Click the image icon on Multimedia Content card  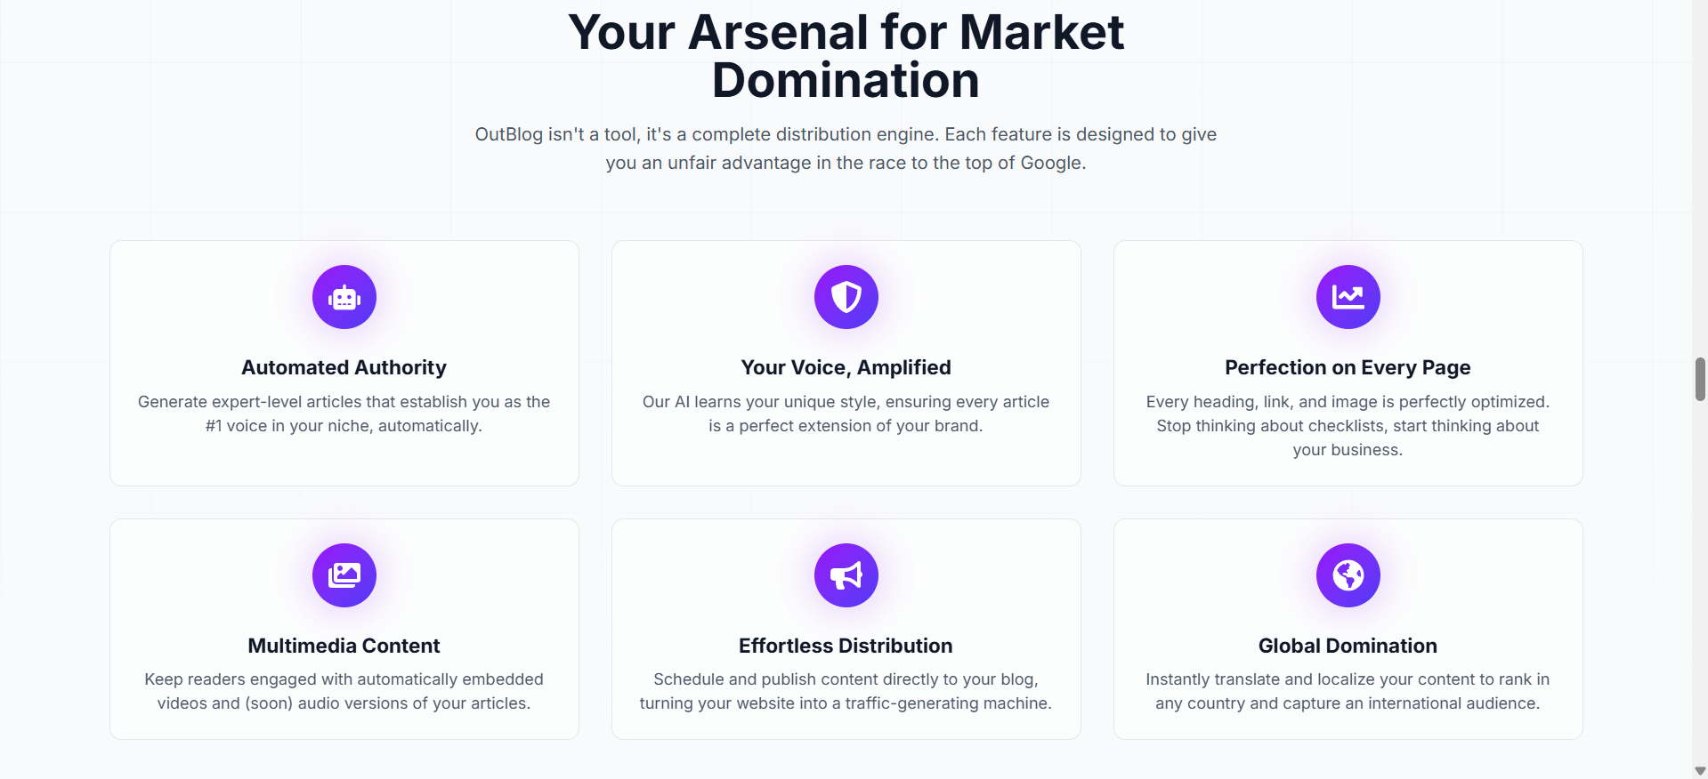pyautogui.click(x=344, y=575)
